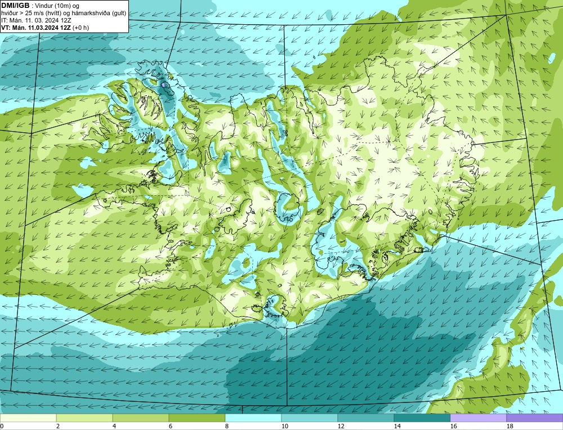Click the 'VT: Mán. 11.03.2024 12Z' valid time line
The width and height of the screenshot is (563, 430).
35,28
